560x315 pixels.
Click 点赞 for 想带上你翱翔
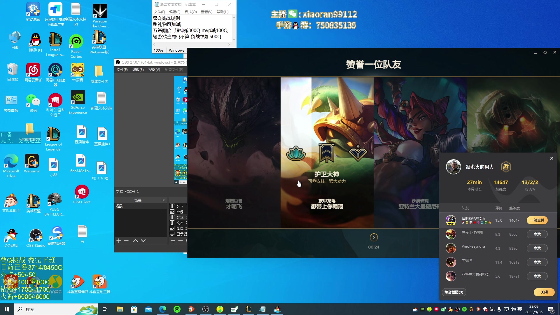(537, 234)
